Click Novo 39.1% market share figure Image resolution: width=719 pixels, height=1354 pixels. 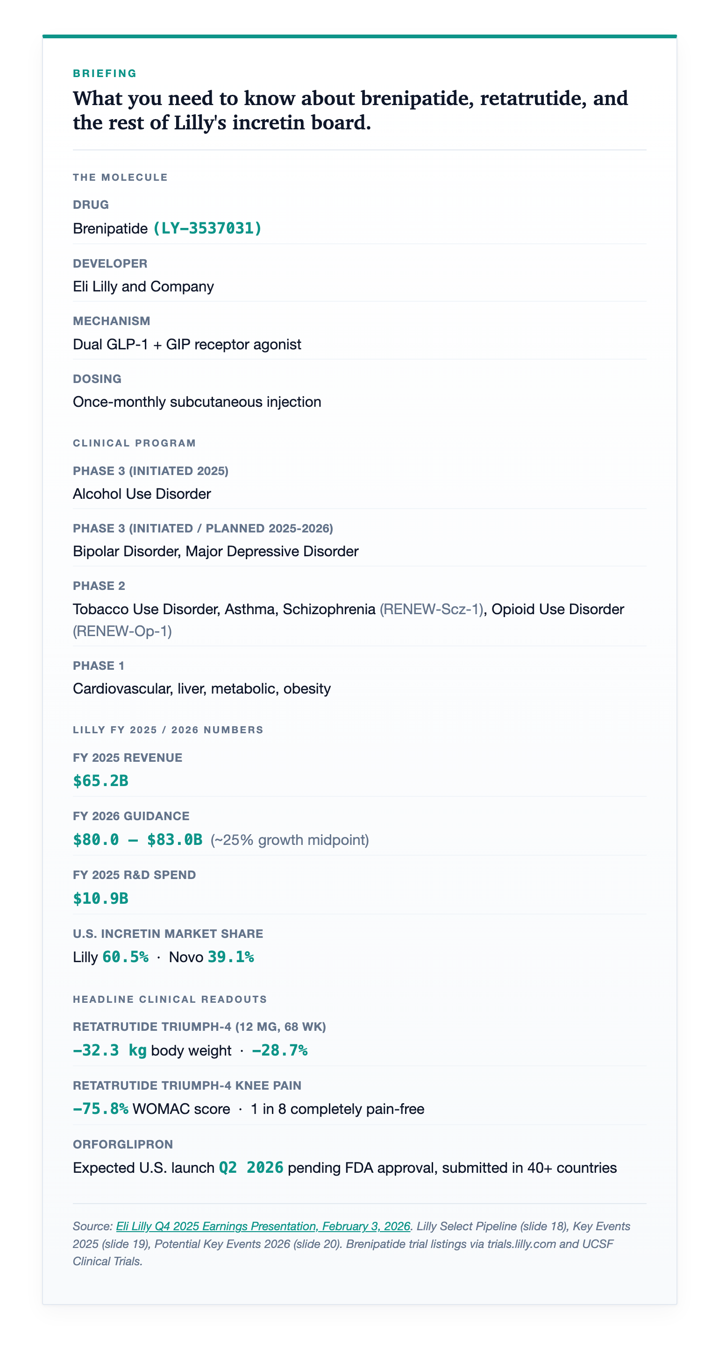click(212, 957)
